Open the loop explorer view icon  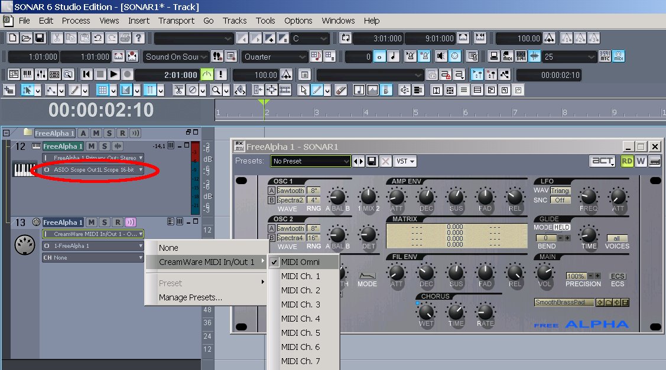click(68, 75)
